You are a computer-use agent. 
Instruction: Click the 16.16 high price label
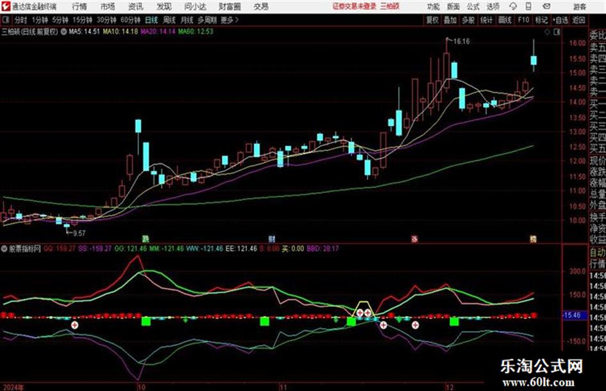point(462,42)
